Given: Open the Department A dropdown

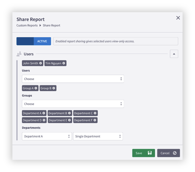Looking at the screenshot, I should pos(47,136).
